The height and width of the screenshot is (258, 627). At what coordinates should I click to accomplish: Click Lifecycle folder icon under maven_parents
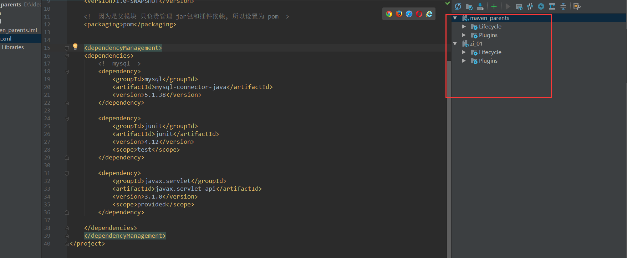474,27
